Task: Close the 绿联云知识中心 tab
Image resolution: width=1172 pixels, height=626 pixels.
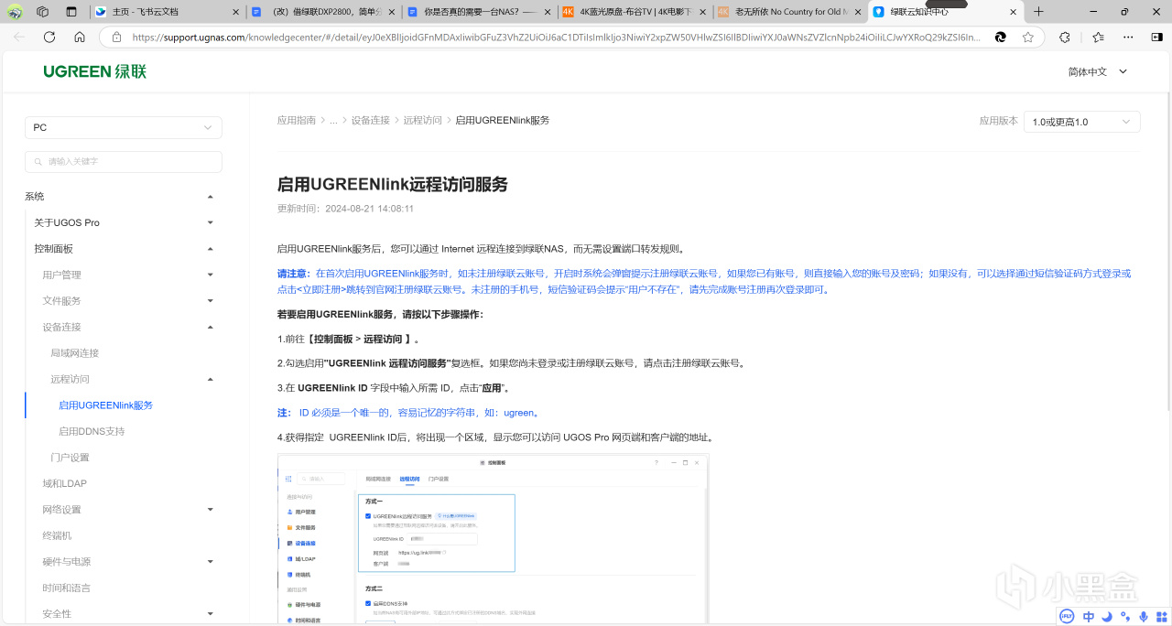Action: pyautogui.click(x=1012, y=12)
